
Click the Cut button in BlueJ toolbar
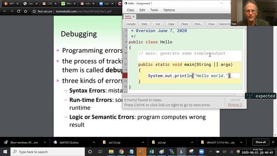point(158,24)
